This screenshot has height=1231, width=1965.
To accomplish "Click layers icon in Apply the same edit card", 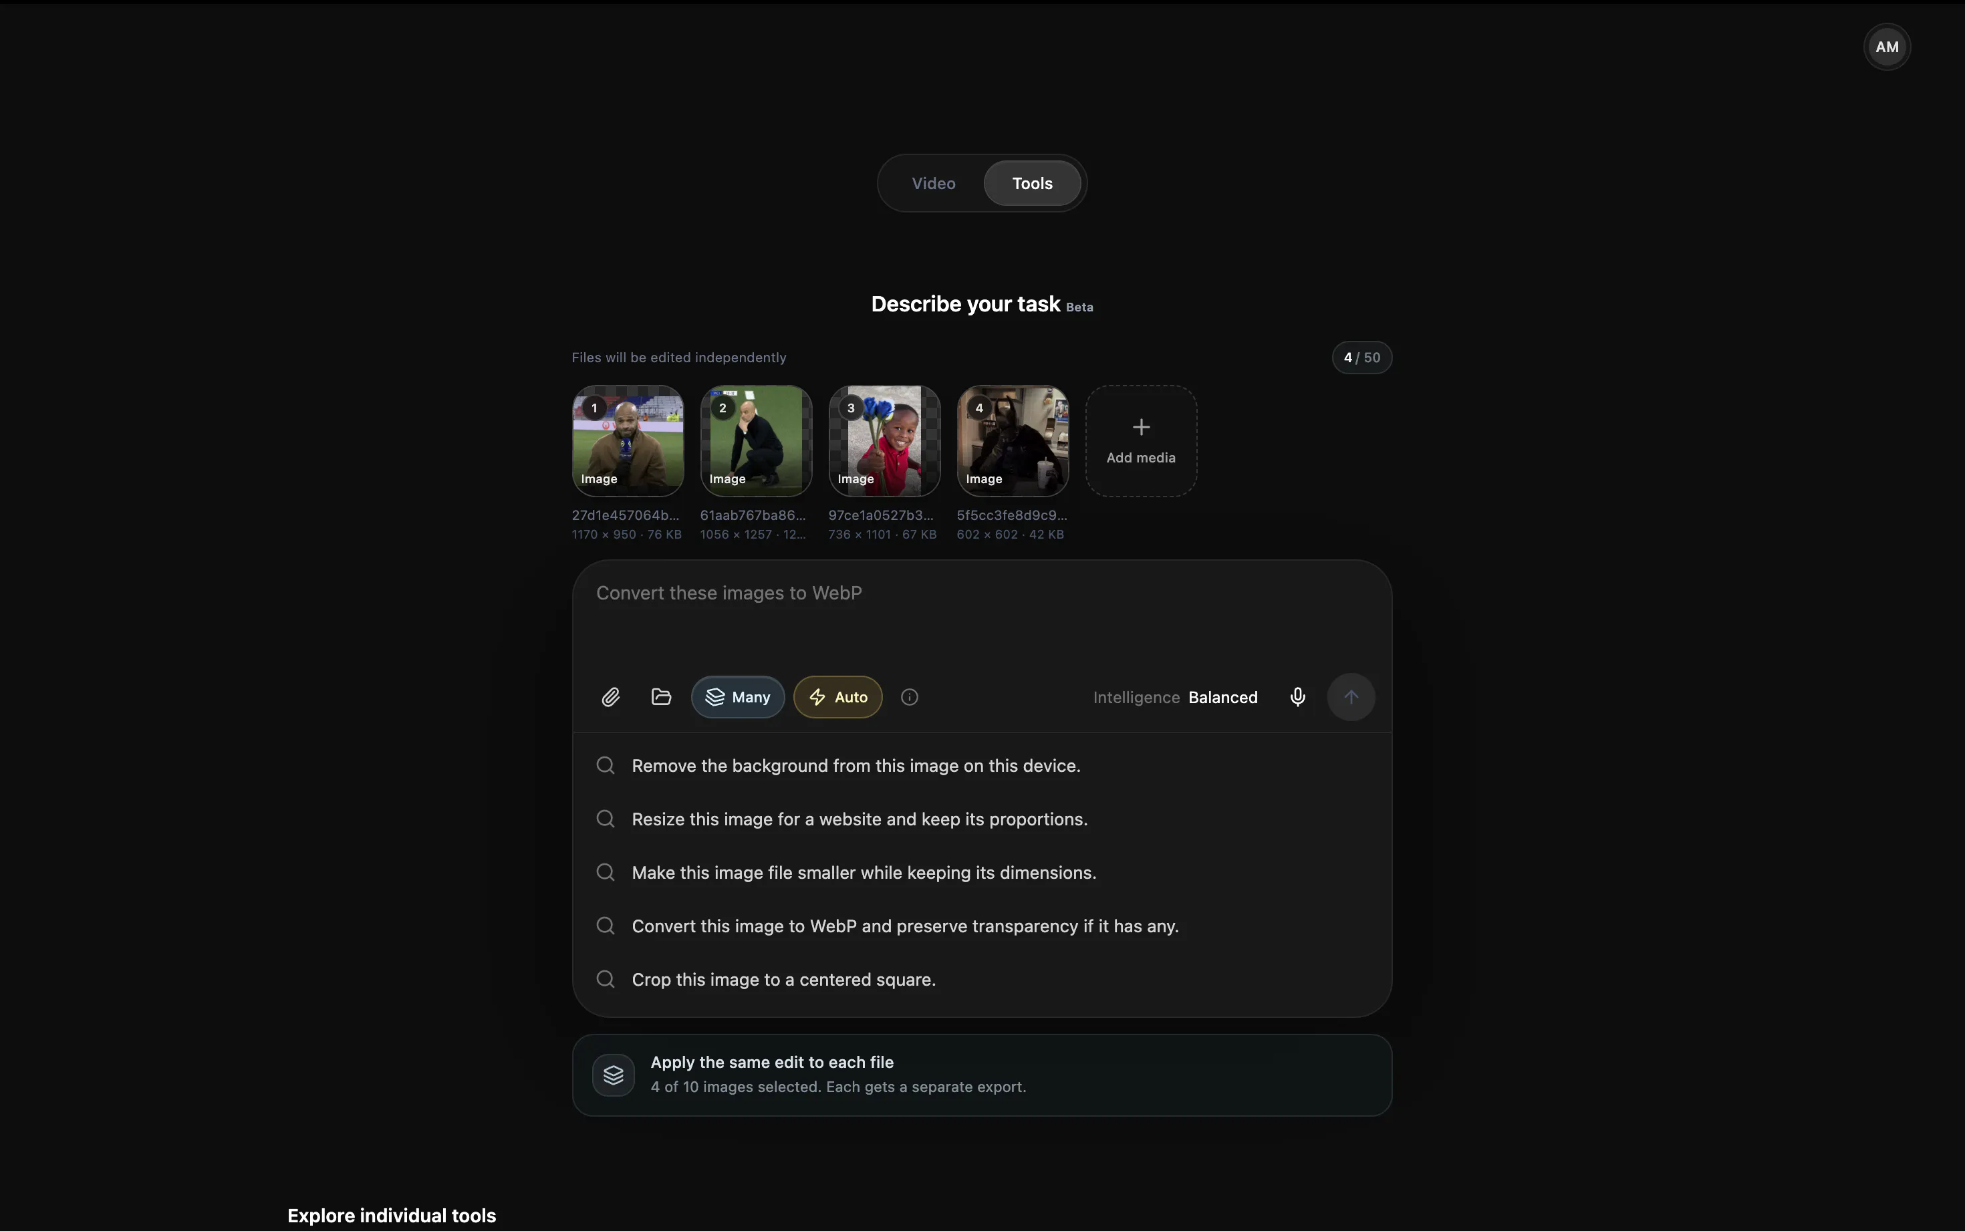I will point(614,1075).
